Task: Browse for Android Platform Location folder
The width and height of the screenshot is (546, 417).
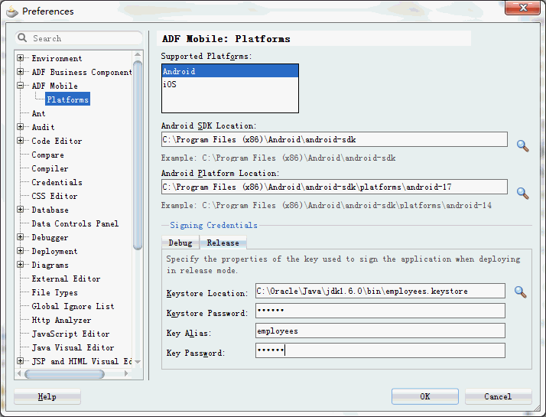Action: 522,194
